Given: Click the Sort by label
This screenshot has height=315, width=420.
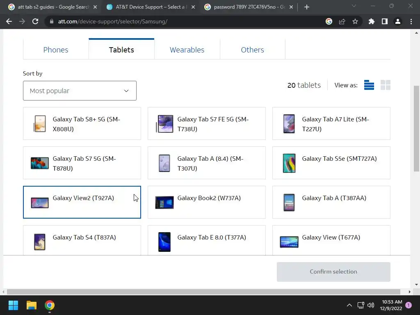Looking at the screenshot, I should coord(33,73).
